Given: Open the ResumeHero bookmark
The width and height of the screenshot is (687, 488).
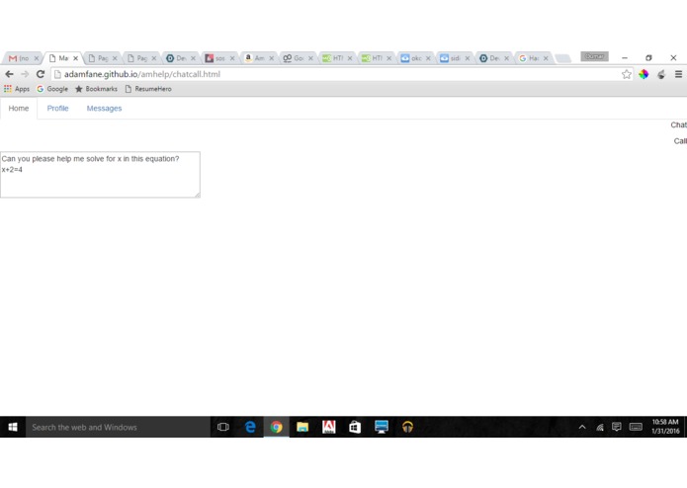Looking at the screenshot, I should 148,89.
